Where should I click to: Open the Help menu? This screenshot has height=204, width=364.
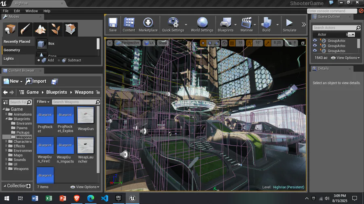(47, 11)
